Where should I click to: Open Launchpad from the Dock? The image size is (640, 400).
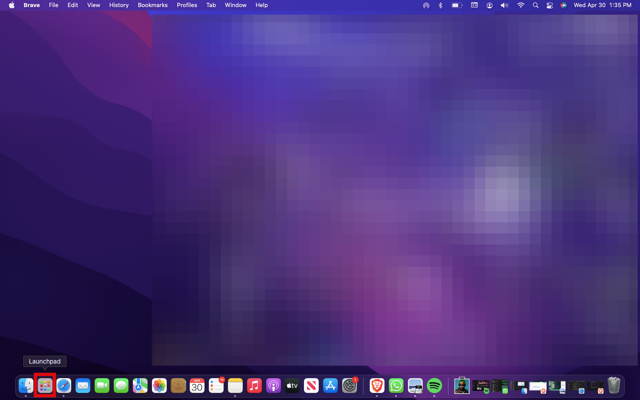point(45,385)
